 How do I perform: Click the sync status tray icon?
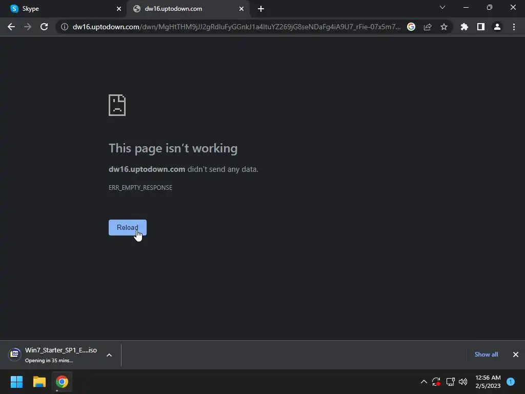click(436, 382)
